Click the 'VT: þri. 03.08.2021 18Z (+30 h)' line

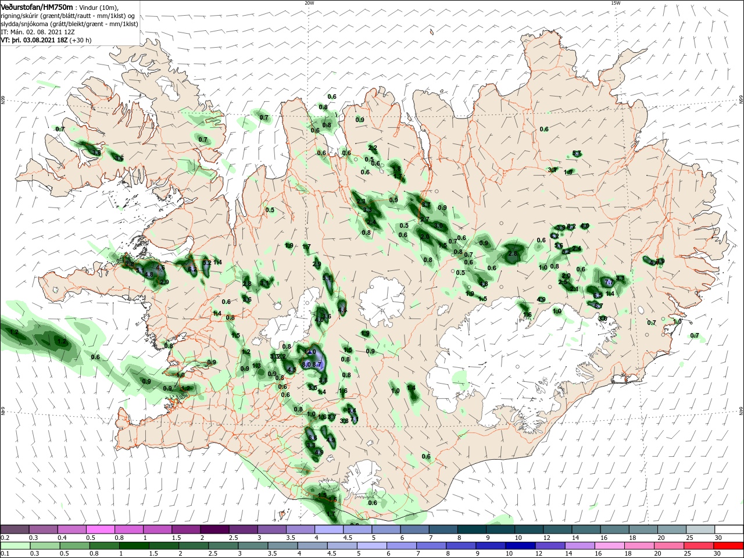tap(46, 40)
